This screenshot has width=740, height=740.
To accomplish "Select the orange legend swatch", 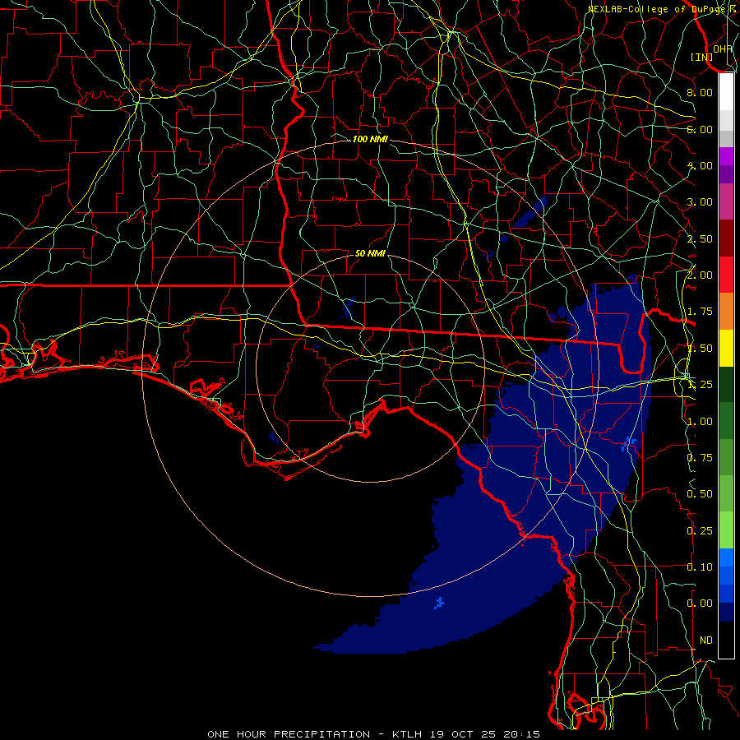I will pyautogui.click(x=726, y=312).
